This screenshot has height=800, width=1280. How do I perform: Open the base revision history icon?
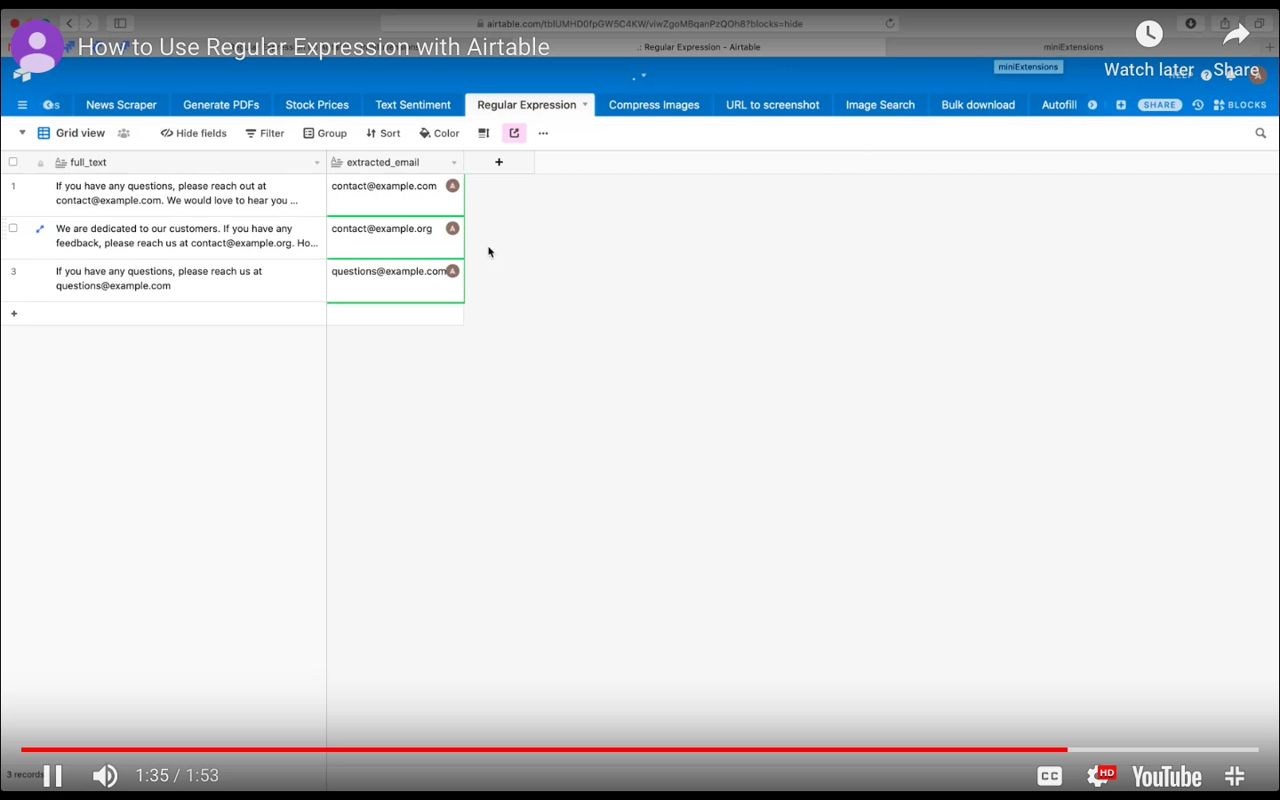1197,105
